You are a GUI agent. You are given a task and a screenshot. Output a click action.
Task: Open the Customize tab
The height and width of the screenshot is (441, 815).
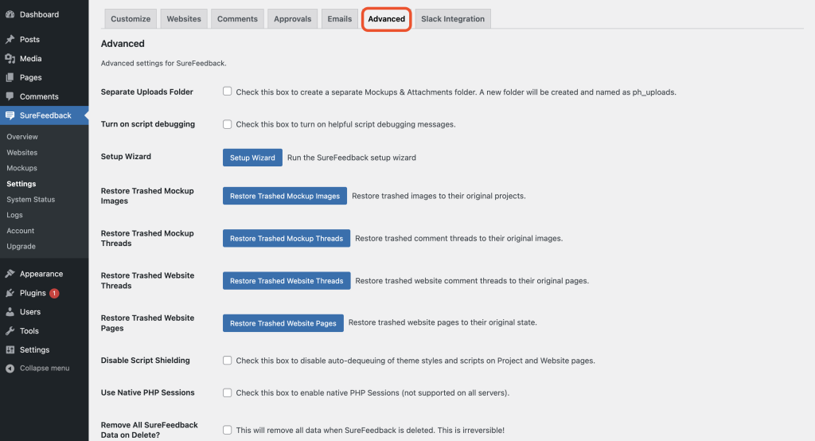click(x=131, y=19)
